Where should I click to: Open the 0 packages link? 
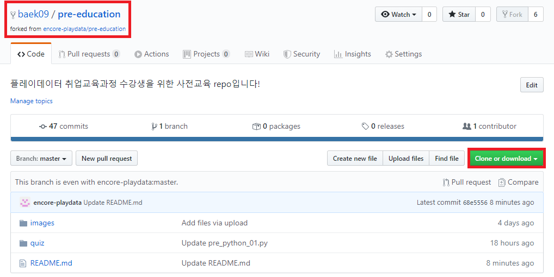(x=276, y=126)
